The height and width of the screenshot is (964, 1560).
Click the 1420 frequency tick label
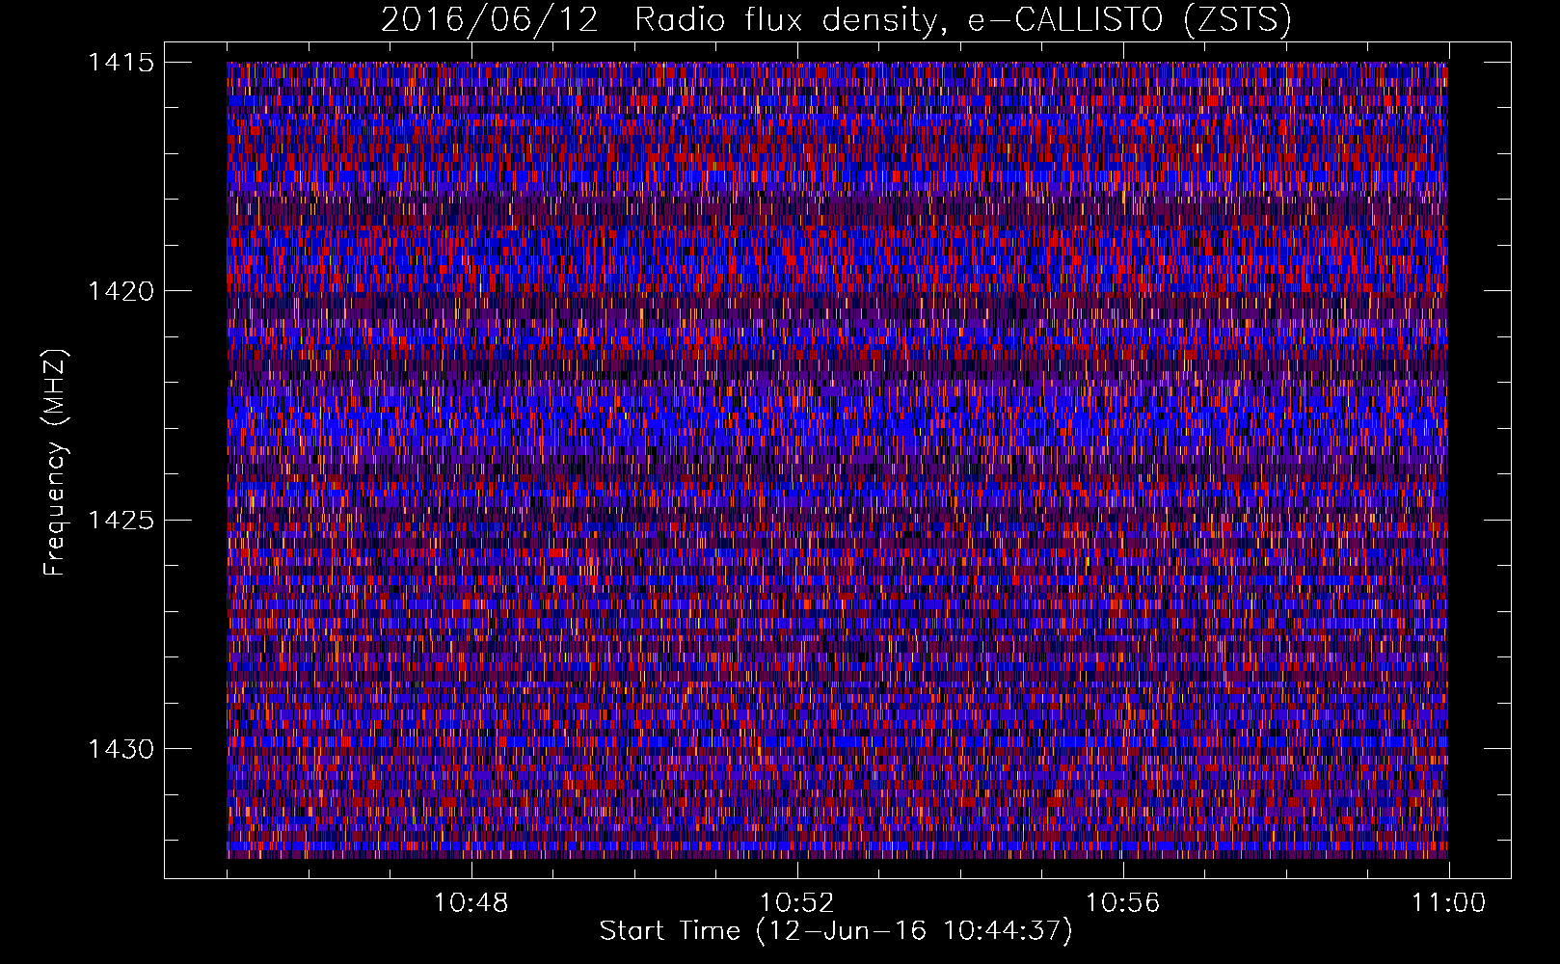click(121, 291)
